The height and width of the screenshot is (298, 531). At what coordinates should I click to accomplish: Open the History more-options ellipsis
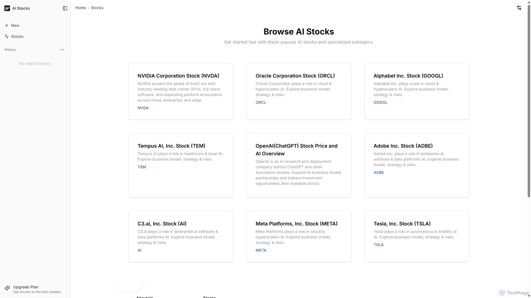(62, 50)
